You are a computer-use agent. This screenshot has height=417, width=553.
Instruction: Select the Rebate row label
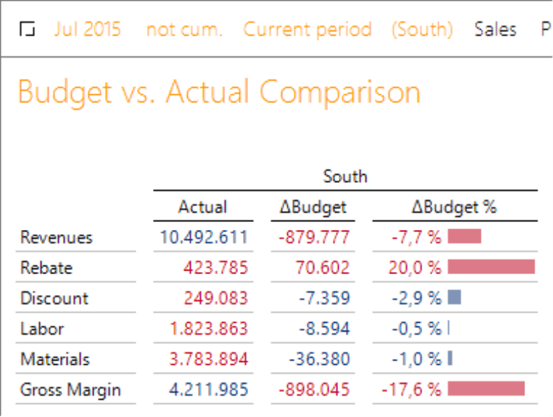pos(46,268)
